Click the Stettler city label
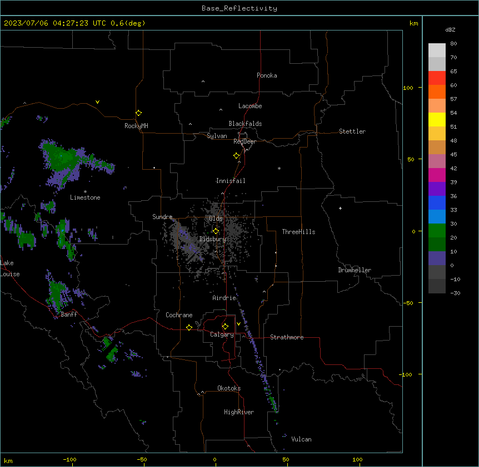The width and height of the screenshot is (479, 467). tap(352, 131)
